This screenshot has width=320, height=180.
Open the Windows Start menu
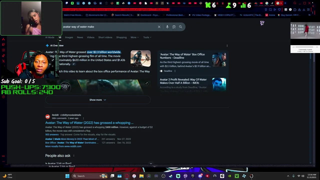point(67,176)
